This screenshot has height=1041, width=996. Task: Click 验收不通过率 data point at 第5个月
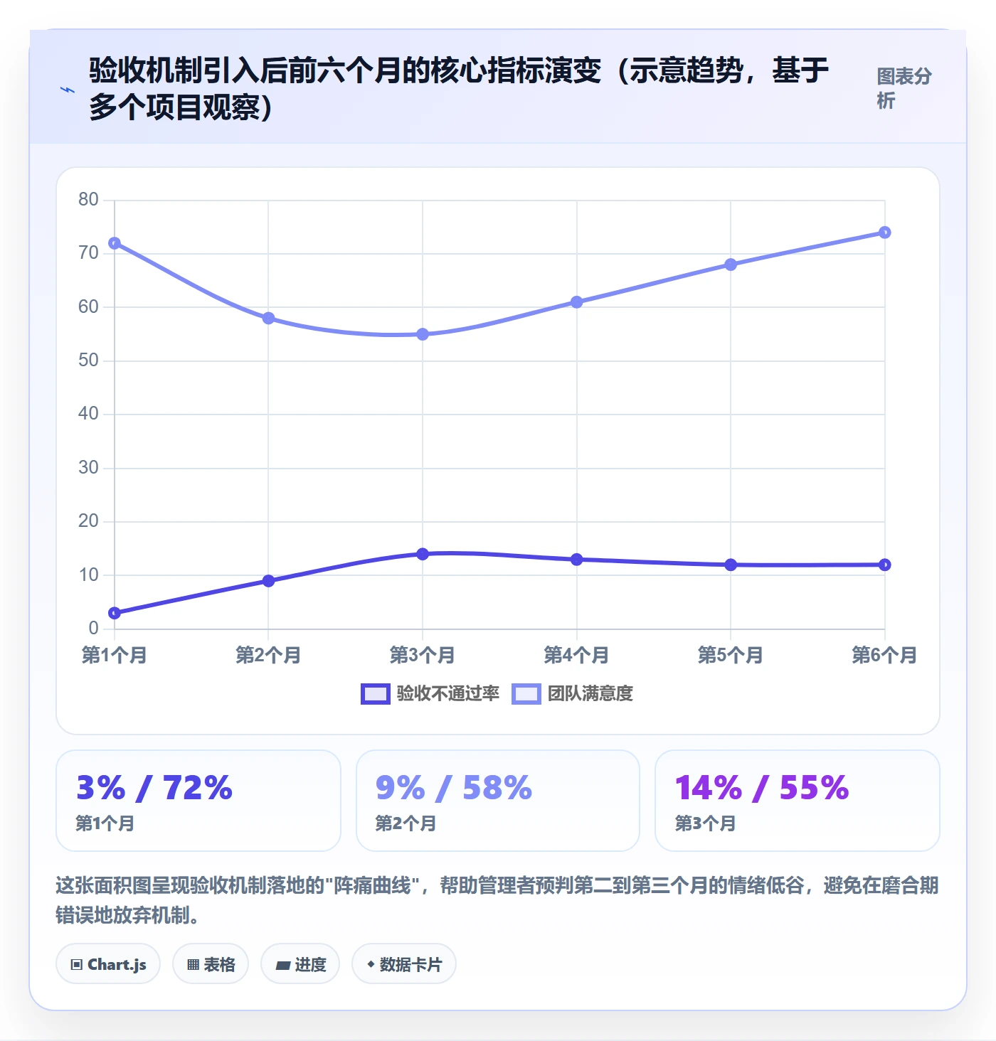[x=731, y=565]
